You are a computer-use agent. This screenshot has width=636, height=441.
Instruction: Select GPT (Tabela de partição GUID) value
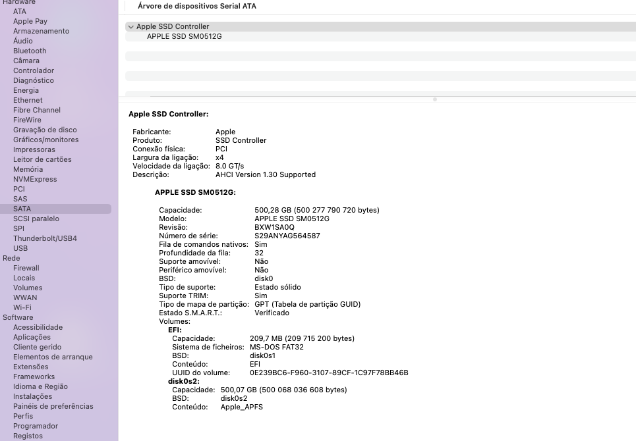click(307, 304)
